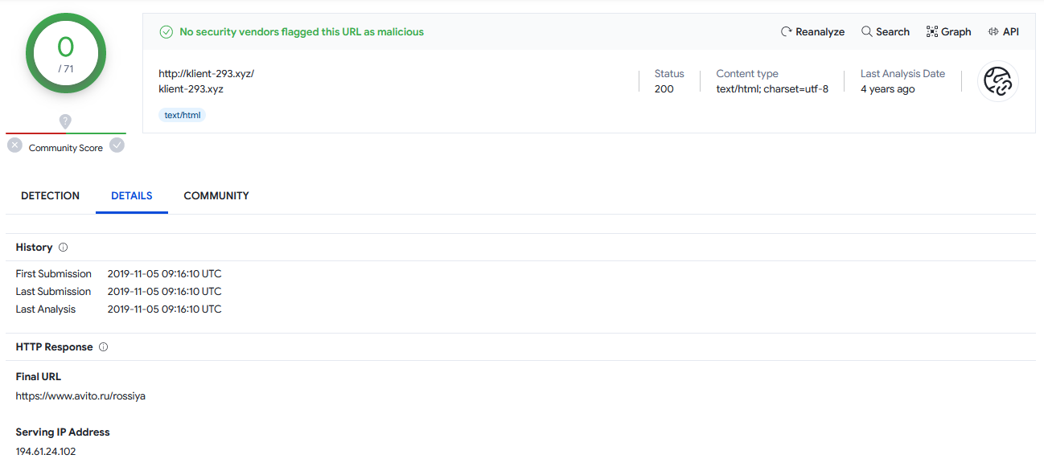Click the content type text/html; charset=utf-8
1044x467 pixels.
point(772,89)
